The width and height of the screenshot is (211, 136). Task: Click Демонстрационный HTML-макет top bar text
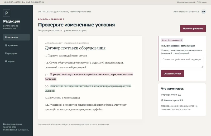(x=192, y=2)
